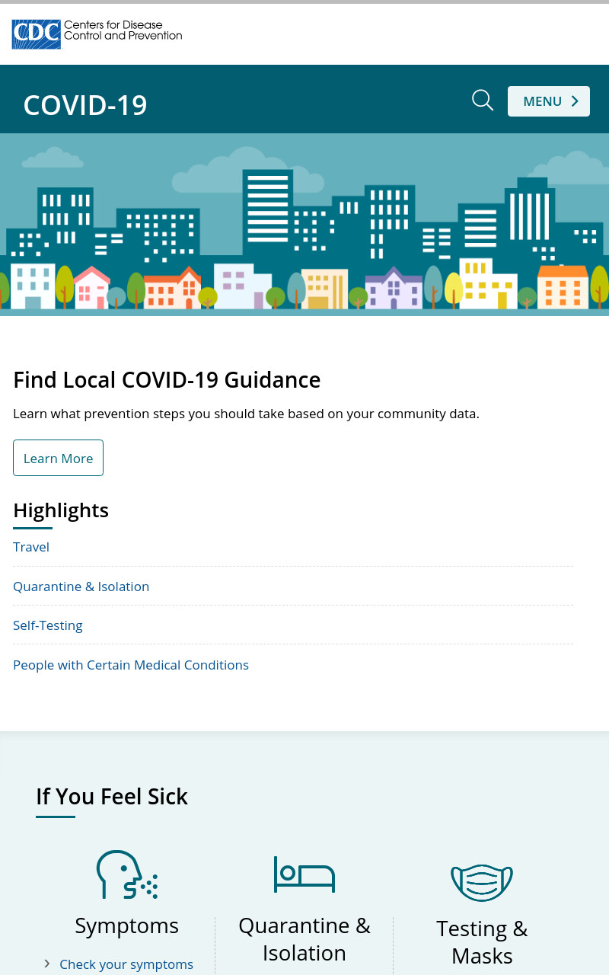Viewport: 609px width, 975px height.
Task: Open People with Certain Medical Conditions
Action: tap(131, 665)
